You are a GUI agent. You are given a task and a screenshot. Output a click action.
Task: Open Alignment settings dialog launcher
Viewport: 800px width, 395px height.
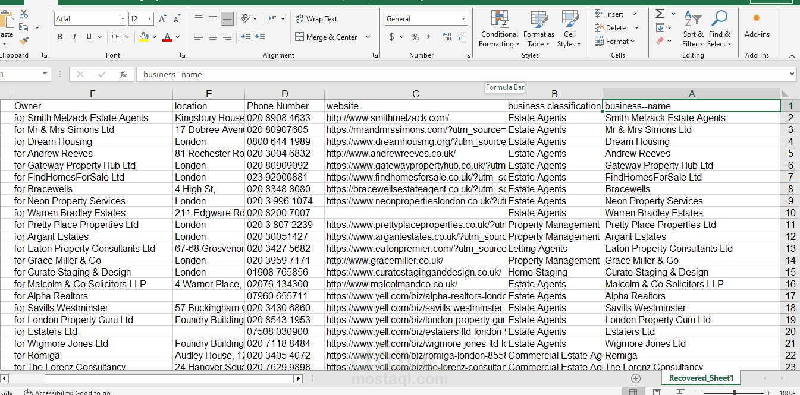pyautogui.click(x=375, y=55)
